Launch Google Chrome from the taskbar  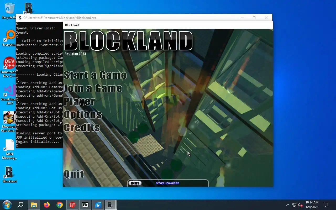(x=60, y=205)
